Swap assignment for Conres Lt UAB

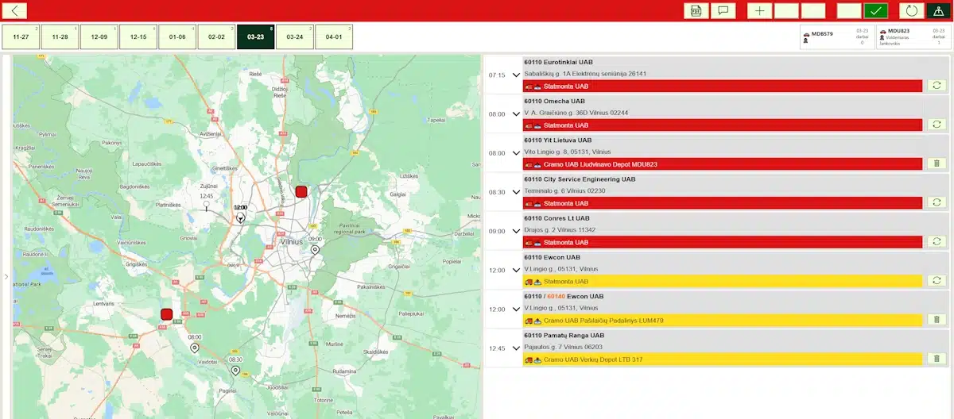point(937,241)
